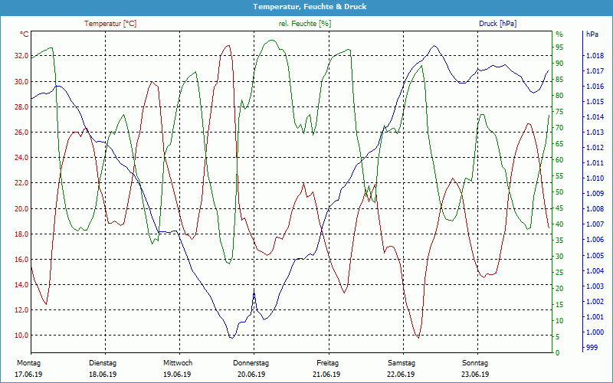
Task: Click the 'Freitag' day label
Action: coord(328,363)
